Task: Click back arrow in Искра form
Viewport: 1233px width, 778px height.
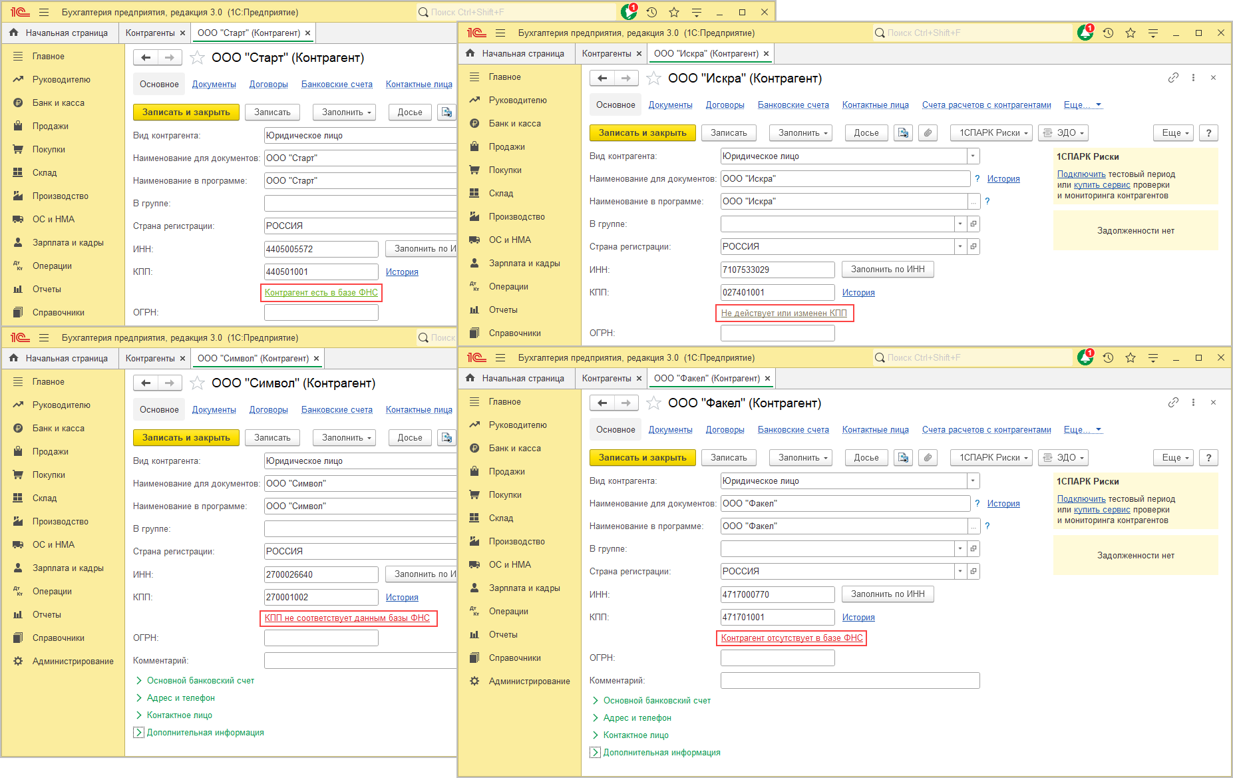Action: [x=602, y=79]
